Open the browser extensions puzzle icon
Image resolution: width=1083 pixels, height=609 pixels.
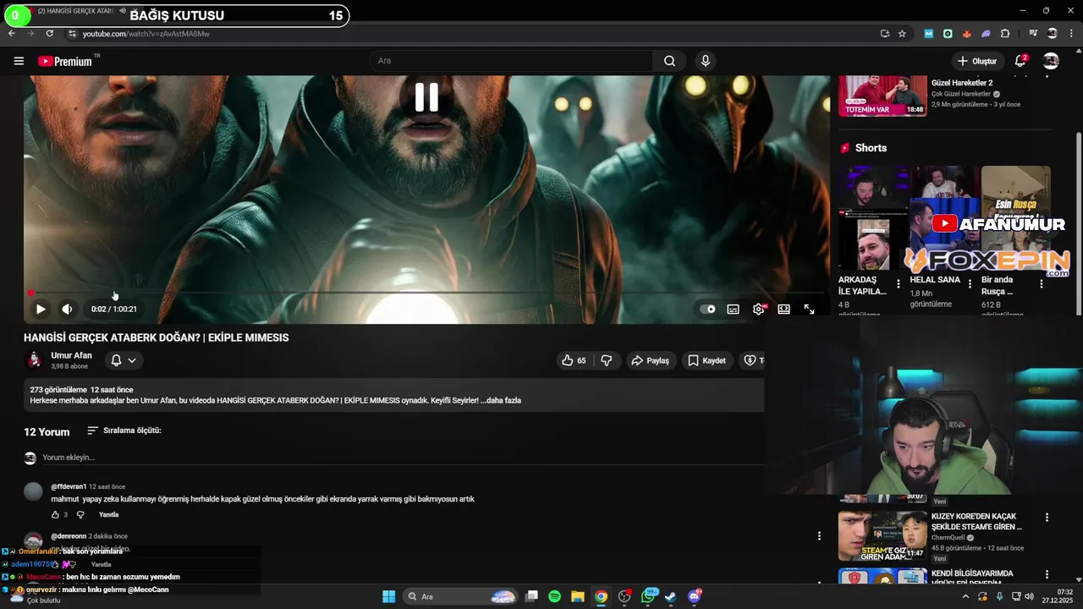pos(1005,34)
